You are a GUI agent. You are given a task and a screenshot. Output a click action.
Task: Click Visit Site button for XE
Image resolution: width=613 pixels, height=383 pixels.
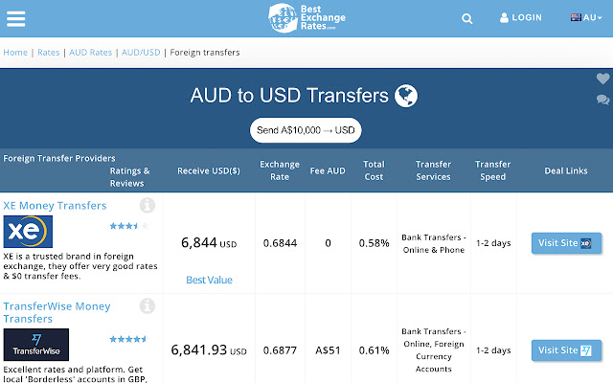click(x=566, y=243)
